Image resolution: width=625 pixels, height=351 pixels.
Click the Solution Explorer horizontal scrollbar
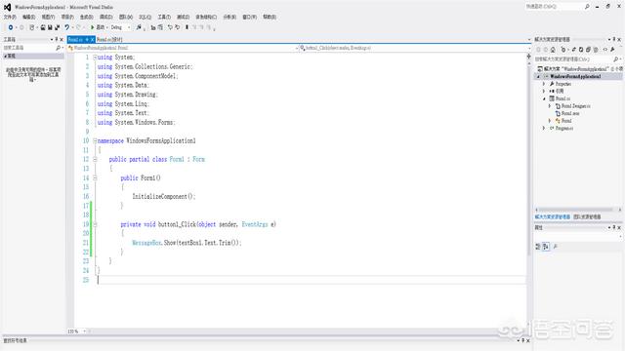pyautogui.click(x=577, y=210)
